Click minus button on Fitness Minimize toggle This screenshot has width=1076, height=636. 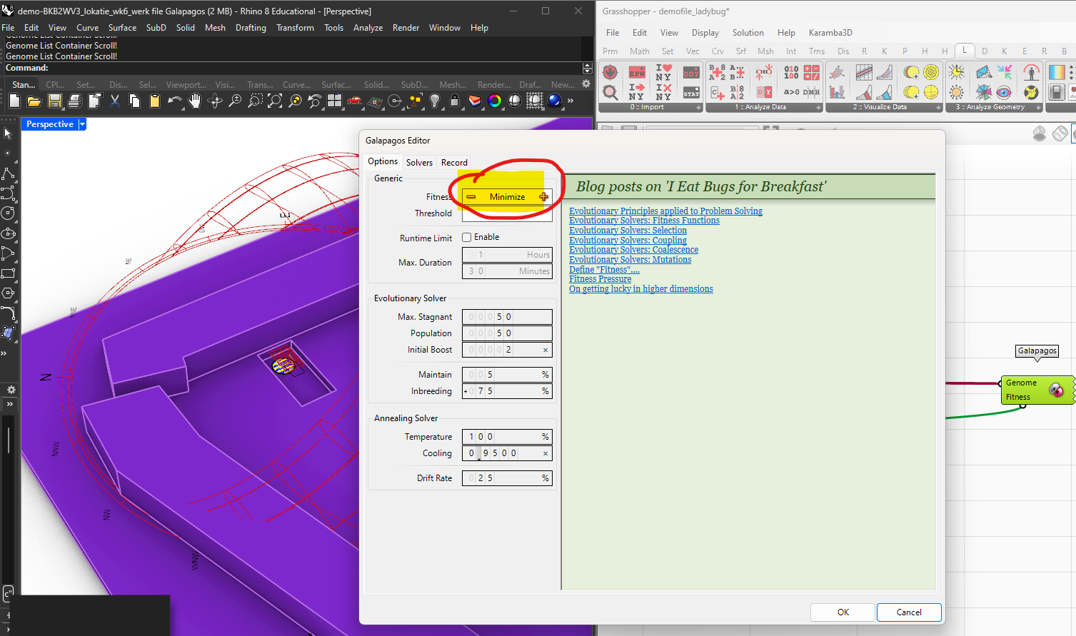[471, 197]
